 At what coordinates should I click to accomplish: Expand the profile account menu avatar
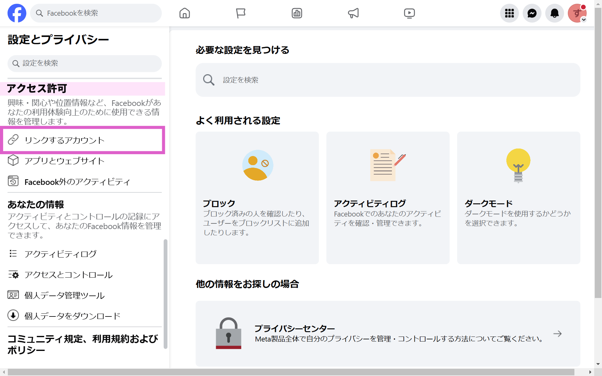pos(577,13)
